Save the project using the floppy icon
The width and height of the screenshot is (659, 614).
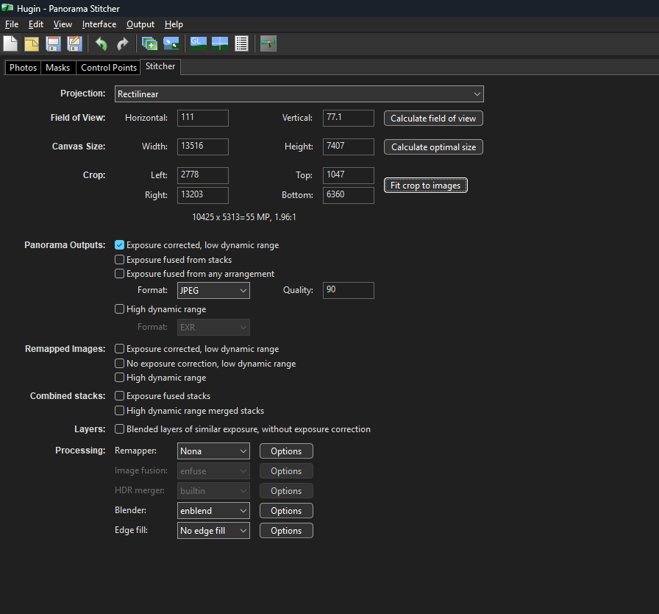[53, 43]
